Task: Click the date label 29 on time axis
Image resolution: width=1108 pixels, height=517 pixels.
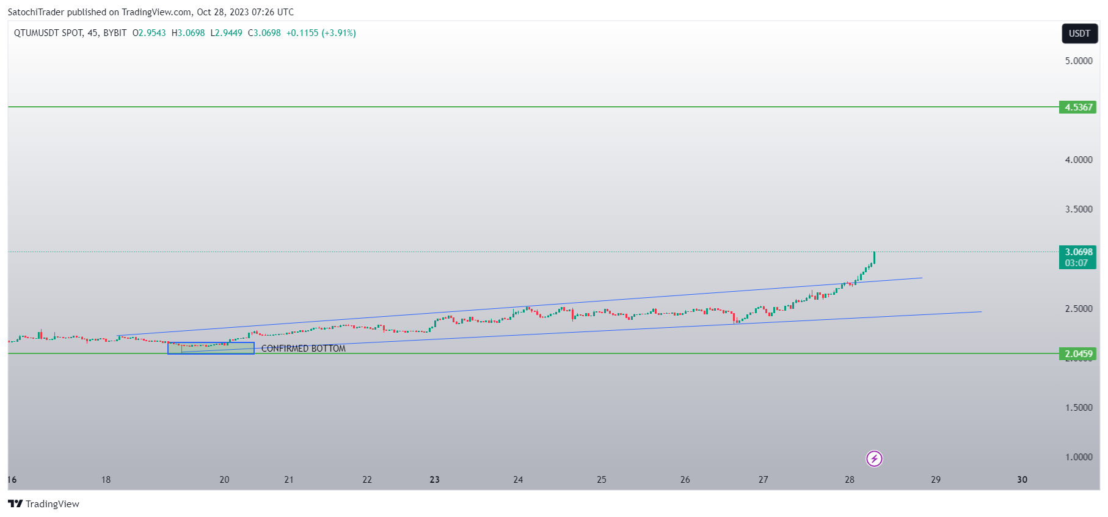Action: (x=936, y=480)
